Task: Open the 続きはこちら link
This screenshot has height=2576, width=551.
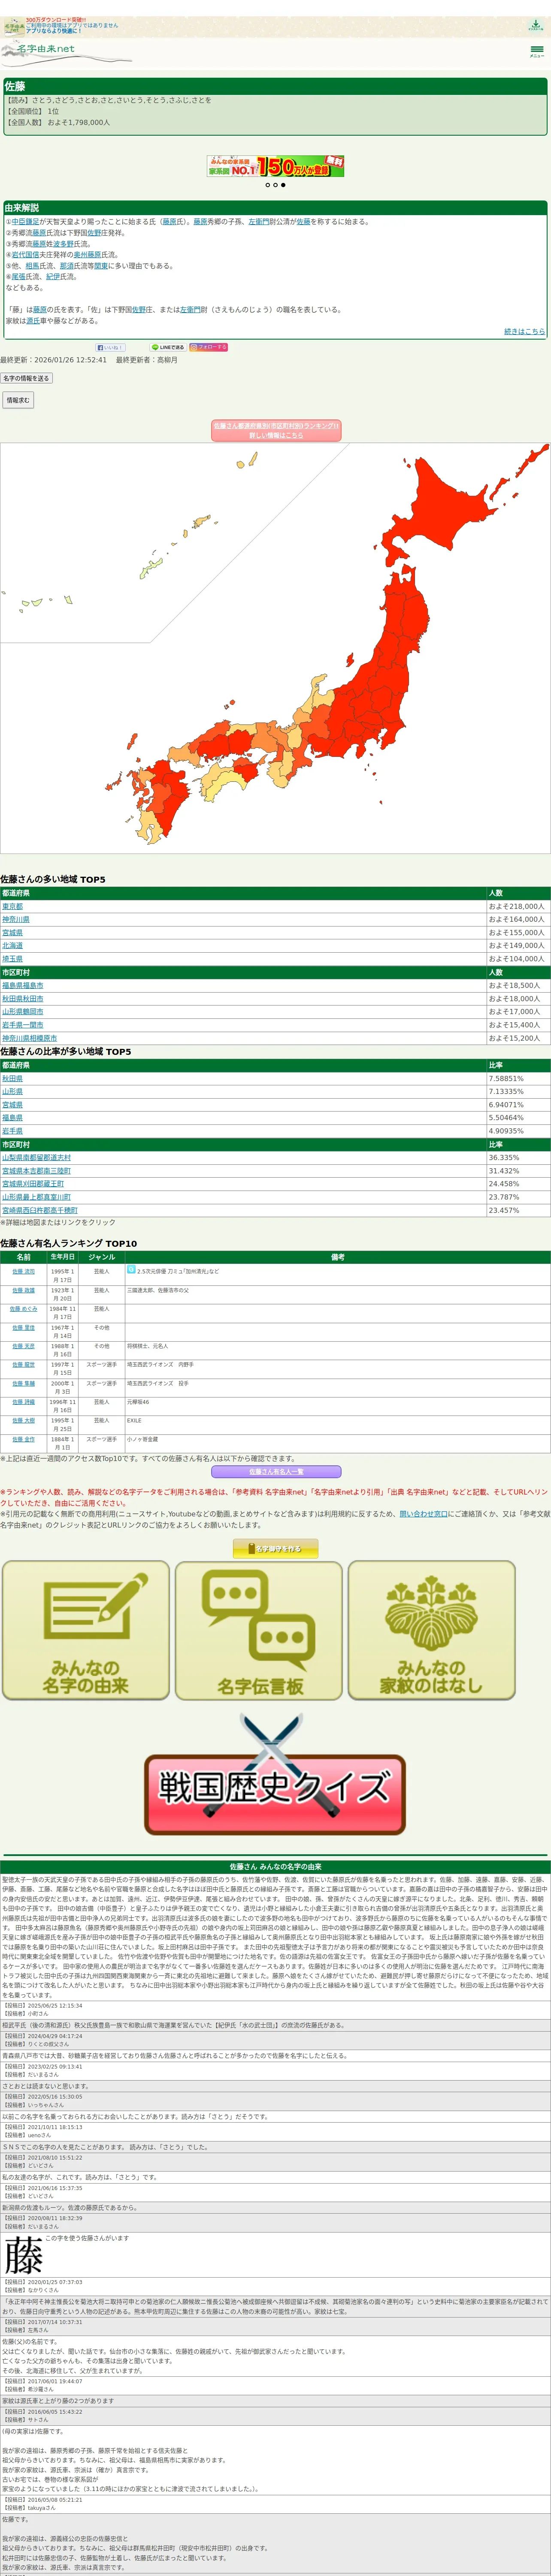Action: pos(524,331)
